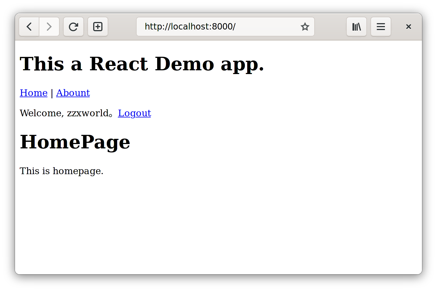
Task: Click the pipe separator between Home and Abount
Action: [x=52, y=93]
